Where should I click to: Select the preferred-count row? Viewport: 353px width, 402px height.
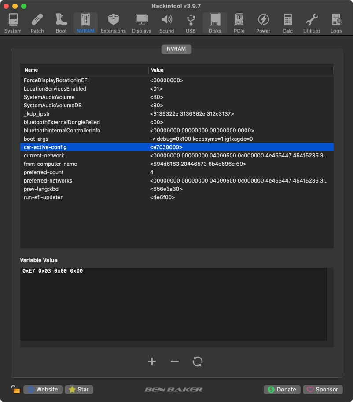(177, 172)
